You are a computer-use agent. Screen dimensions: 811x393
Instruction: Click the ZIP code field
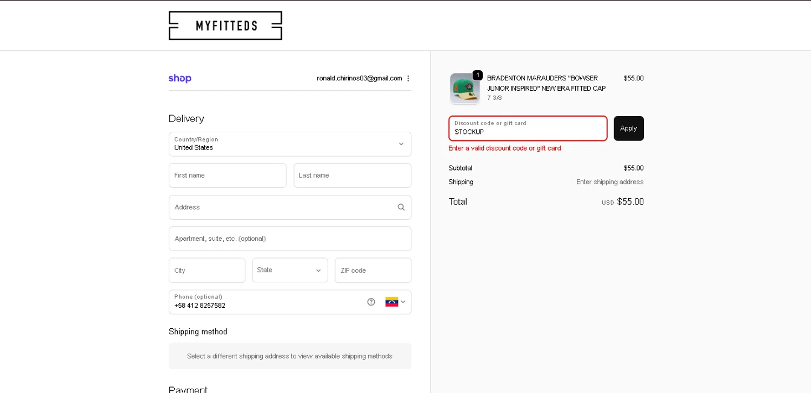pyautogui.click(x=373, y=270)
